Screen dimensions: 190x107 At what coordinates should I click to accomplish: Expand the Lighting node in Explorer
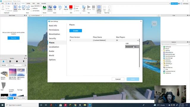pyautogui.click(x=162, y=51)
